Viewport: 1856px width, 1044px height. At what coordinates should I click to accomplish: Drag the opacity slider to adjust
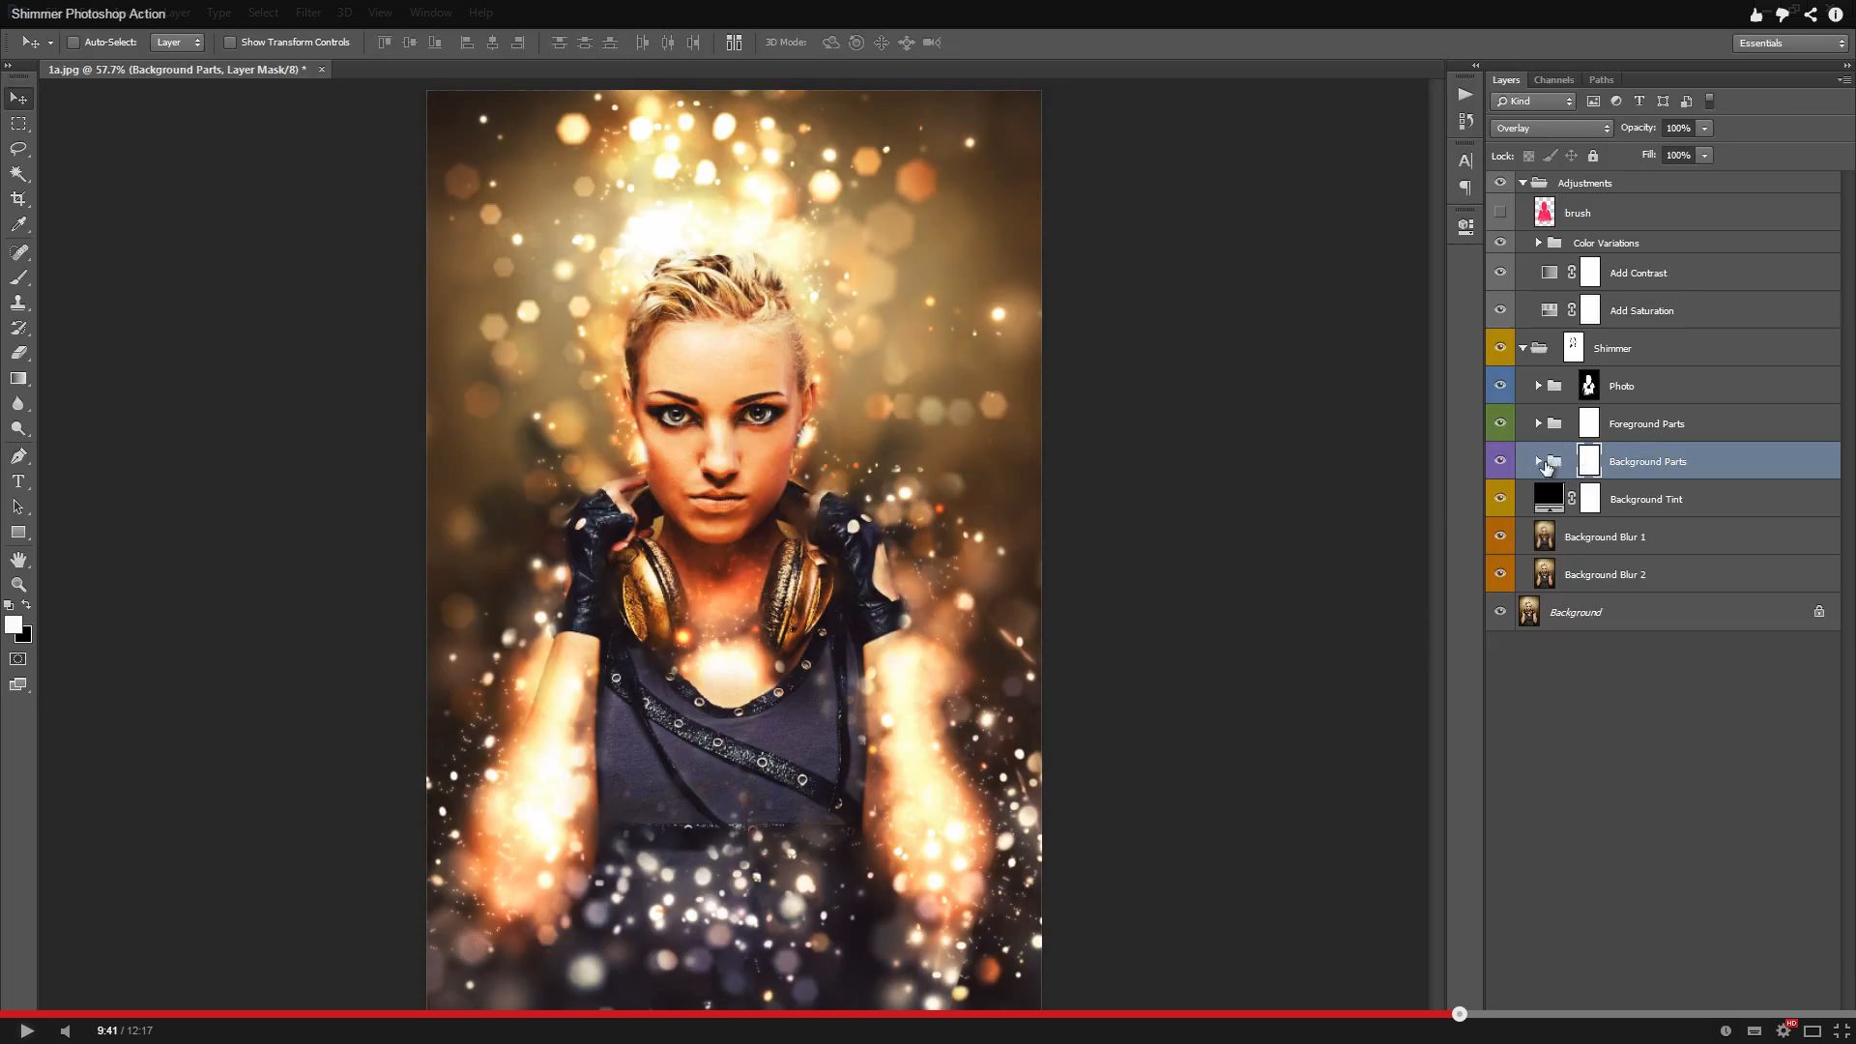[1705, 128]
